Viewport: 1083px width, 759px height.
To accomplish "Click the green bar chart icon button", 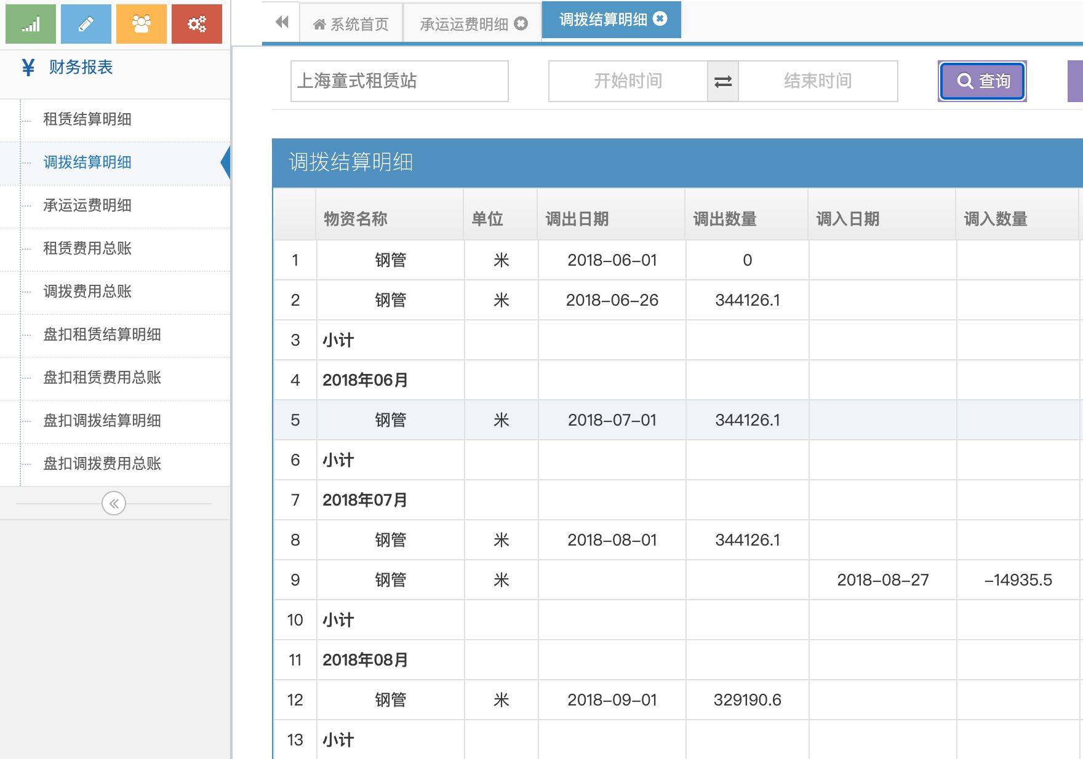I will (x=31, y=24).
